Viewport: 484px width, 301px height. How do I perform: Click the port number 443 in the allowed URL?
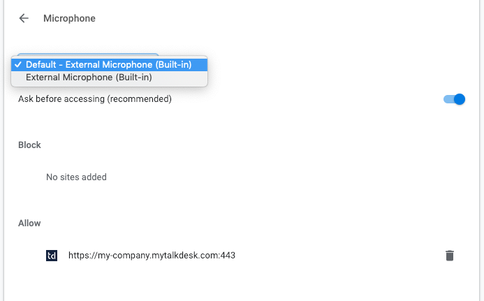(228, 256)
